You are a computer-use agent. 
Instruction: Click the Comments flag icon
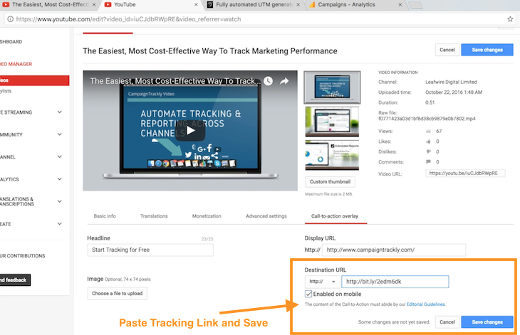point(428,162)
